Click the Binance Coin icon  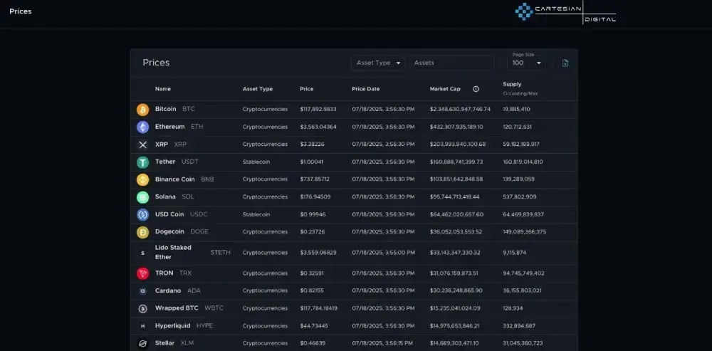click(142, 180)
